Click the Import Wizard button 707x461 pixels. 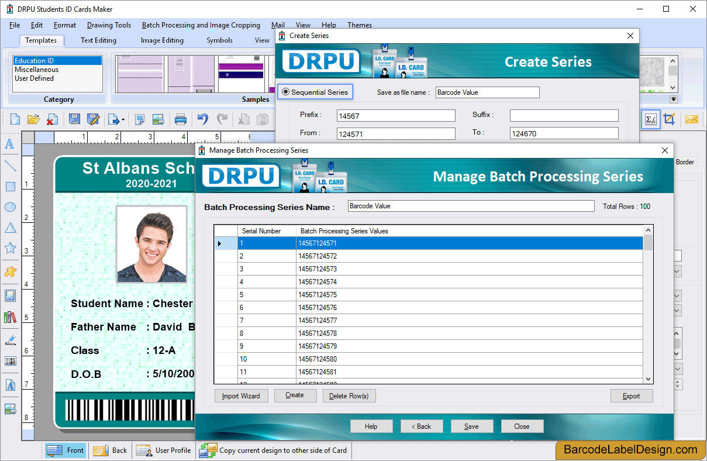(x=241, y=396)
